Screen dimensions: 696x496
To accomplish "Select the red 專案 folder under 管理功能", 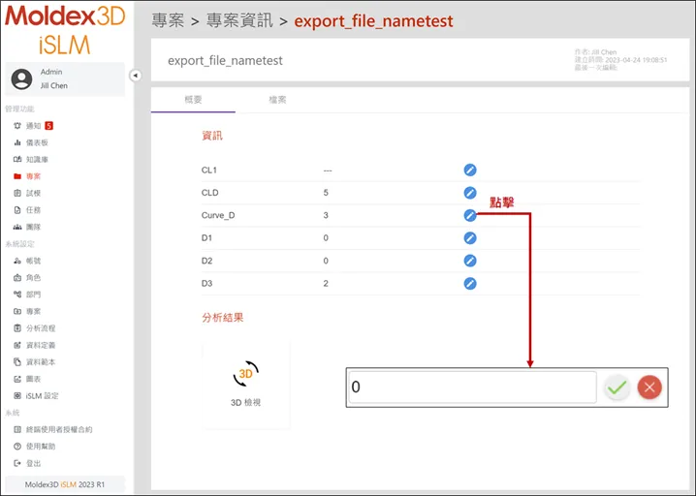I will click(27, 176).
